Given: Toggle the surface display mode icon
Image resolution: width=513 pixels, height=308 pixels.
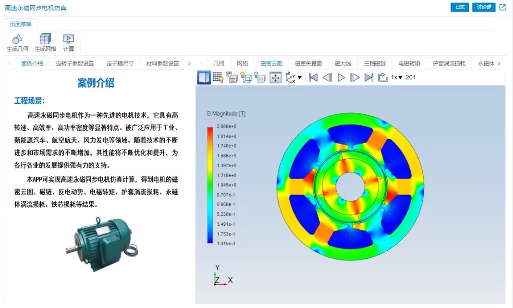Looking at the screenshot, I should point(204,77).
